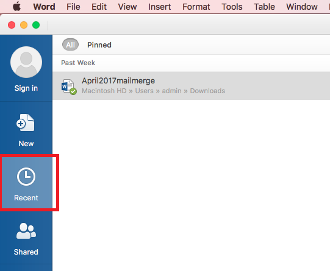Screen dimensions: 330x271
Task: Open the Format menu
Action: pyautogui.click(x=196, y=7)
